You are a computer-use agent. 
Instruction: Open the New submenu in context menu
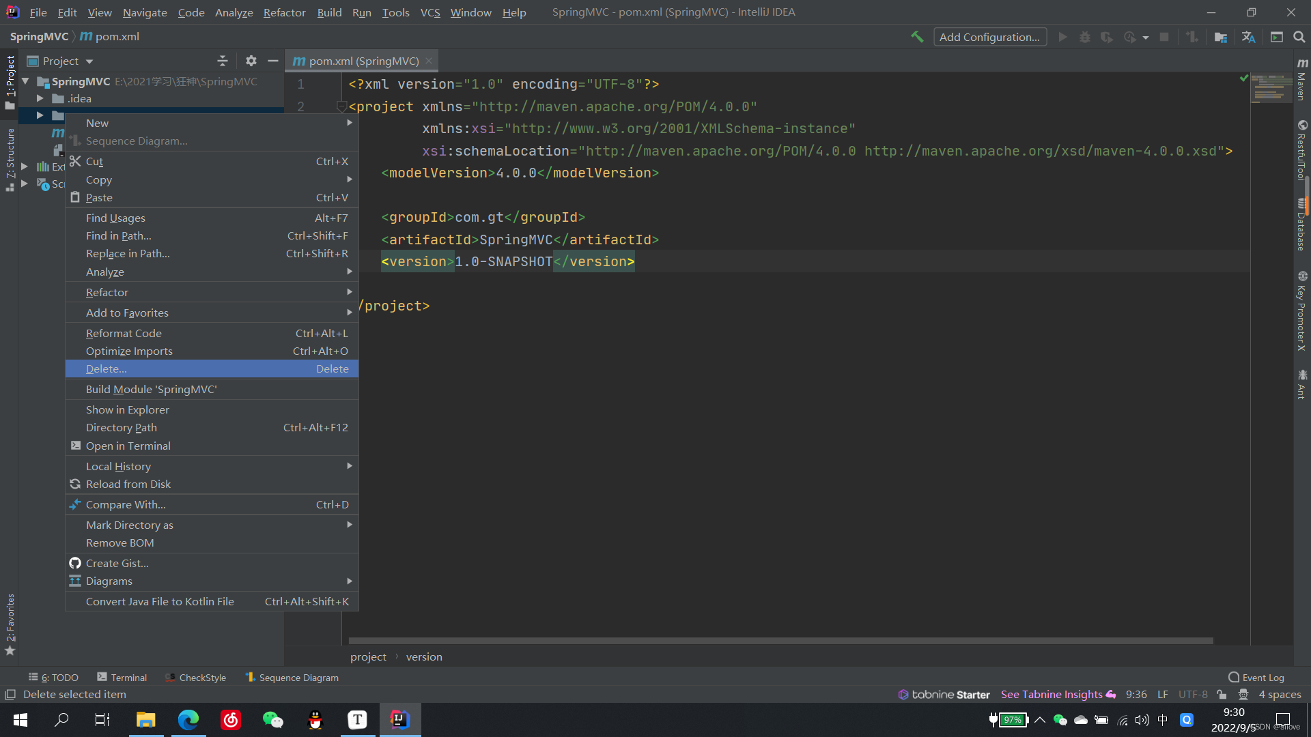(x=212, y=123)
